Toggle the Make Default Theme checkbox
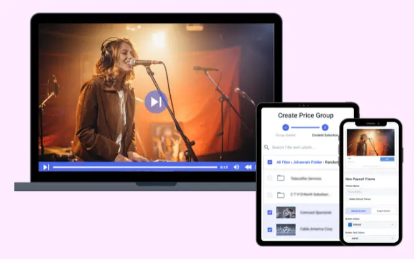The image size is (414, 259). [347, 199]
